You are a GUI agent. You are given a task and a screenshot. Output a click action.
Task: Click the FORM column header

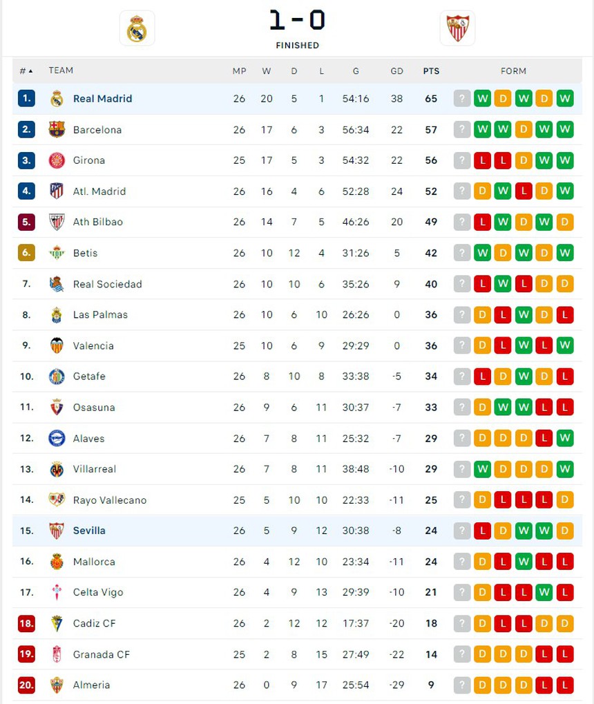[513, 71]
